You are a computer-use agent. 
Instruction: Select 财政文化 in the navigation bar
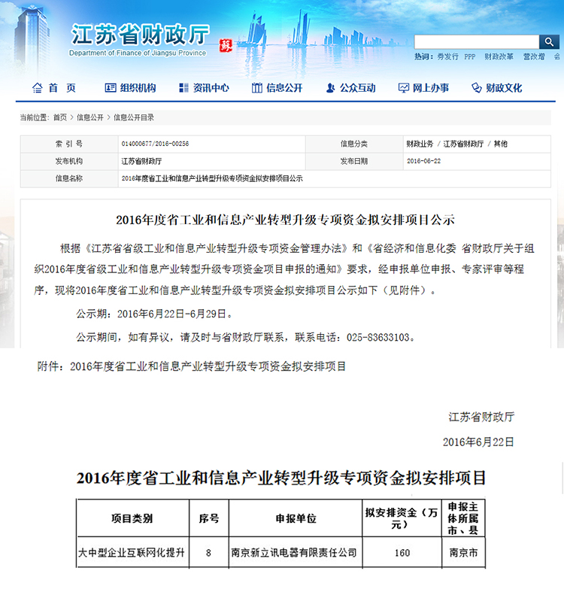503,88
